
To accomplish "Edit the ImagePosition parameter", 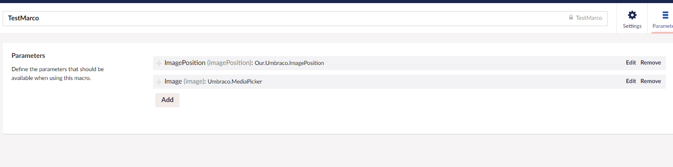I will (x=631, y=63).
